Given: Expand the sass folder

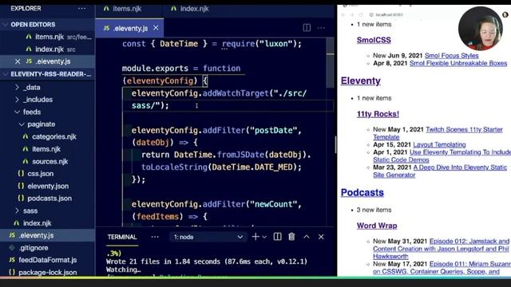Looking at the screenshot, I should [26, 210].
